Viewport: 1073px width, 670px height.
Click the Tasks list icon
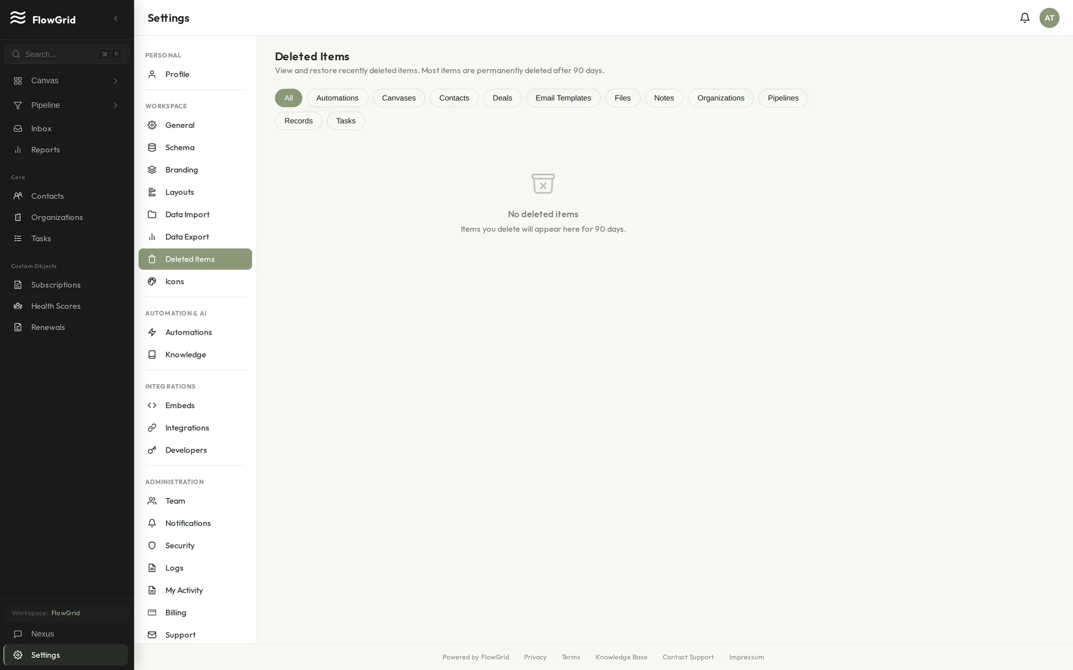[x=18, y=239]
